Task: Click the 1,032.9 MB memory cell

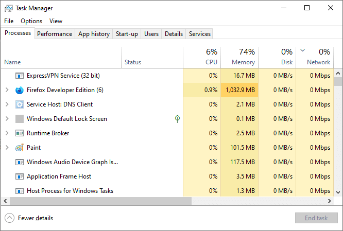Action: coord(239,90)
